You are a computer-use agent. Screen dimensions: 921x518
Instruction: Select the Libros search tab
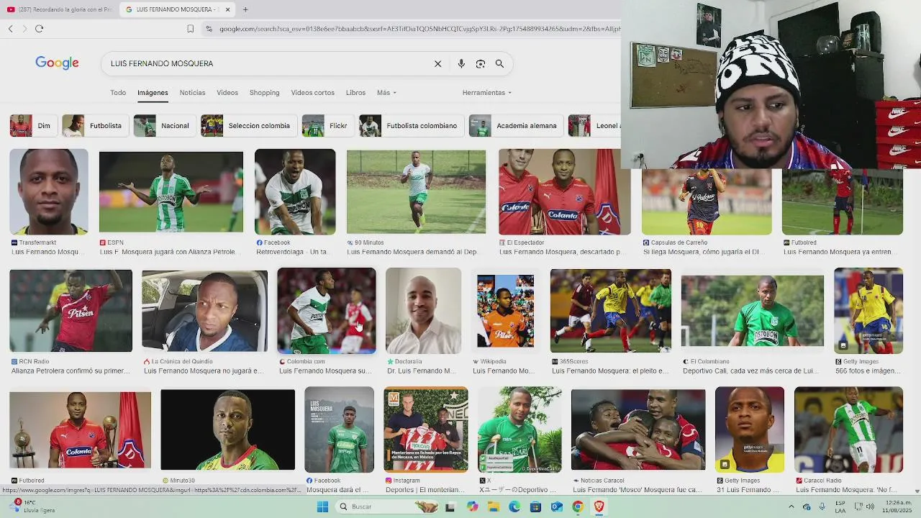tap(355, 93)
